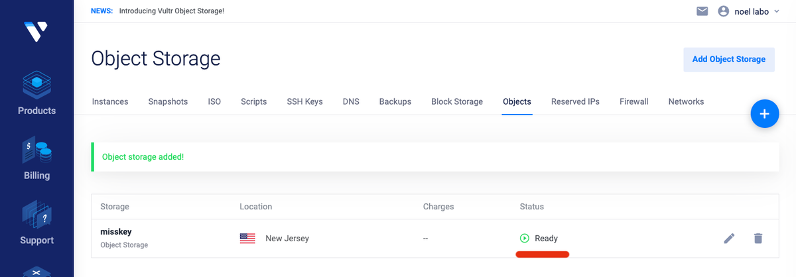Open the Reserved IPs tab
Screen dimensions: 796x277
(575, 101)
